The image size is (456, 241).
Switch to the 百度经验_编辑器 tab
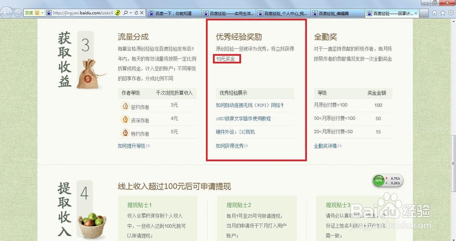point(337,13)
